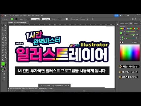The image size is (141, 106).
Task: Click the Opacity label link
Action: (x=54, y=19)
